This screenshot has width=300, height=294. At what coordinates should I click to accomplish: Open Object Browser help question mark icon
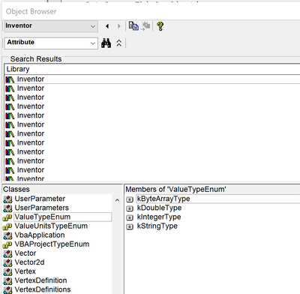tap(160, 26)
